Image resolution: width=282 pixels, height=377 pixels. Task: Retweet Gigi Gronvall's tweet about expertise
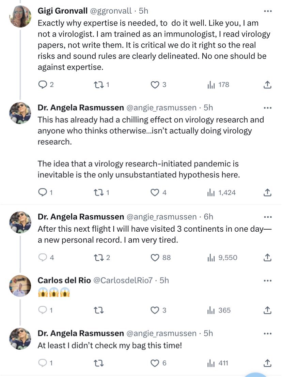point(99,85)
